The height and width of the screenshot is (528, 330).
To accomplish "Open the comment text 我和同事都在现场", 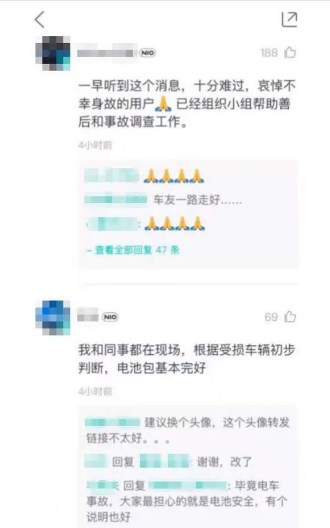I will pos(187,358).
